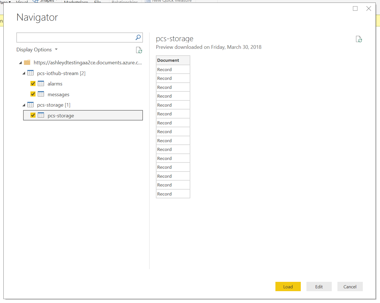Viewport: 380px width, 303px height.
Task: Click the messages table icon
Action: tap(41, 94)
